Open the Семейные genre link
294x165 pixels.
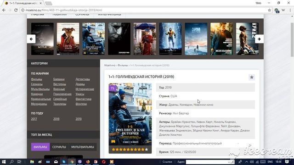[60, 99]
